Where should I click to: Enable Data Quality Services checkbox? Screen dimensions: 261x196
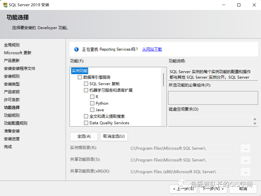click(x=86, y=123)
